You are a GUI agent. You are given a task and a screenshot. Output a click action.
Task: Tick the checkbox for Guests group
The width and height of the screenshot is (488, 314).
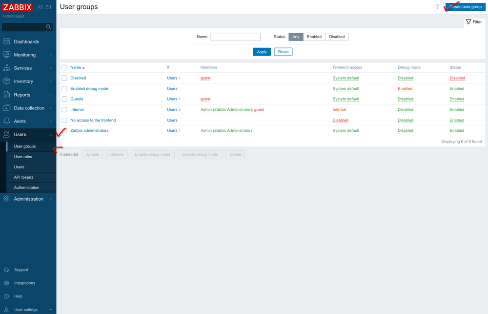pyautogui.click(x=64, y=99)
